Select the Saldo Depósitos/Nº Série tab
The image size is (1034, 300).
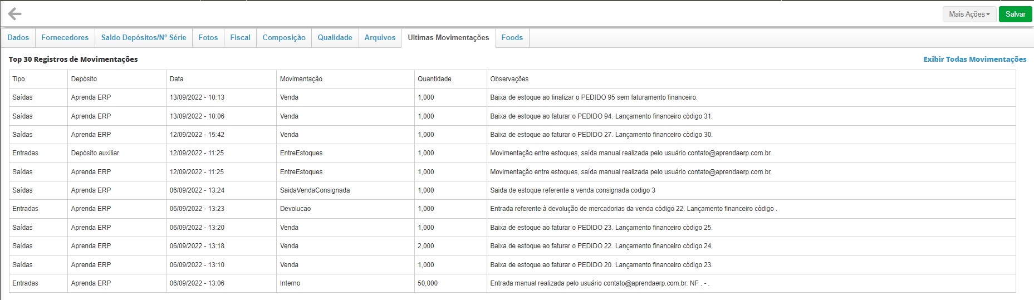(144, 38)
